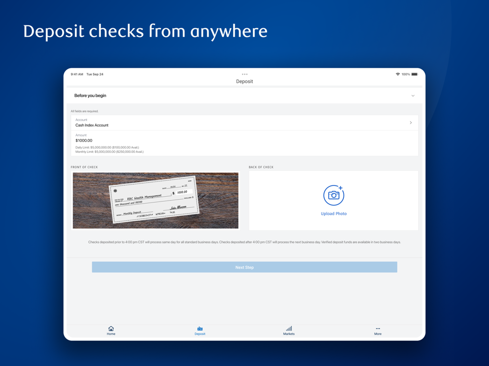Viewport: 489px width, 366px height.
Task: Open the Cash Index Account selector
Action: click(244, 122)
